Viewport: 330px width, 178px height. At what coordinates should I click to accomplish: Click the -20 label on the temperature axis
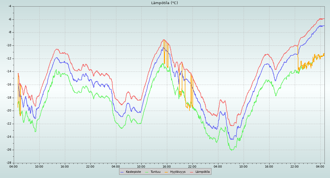(x=9, y=111)
